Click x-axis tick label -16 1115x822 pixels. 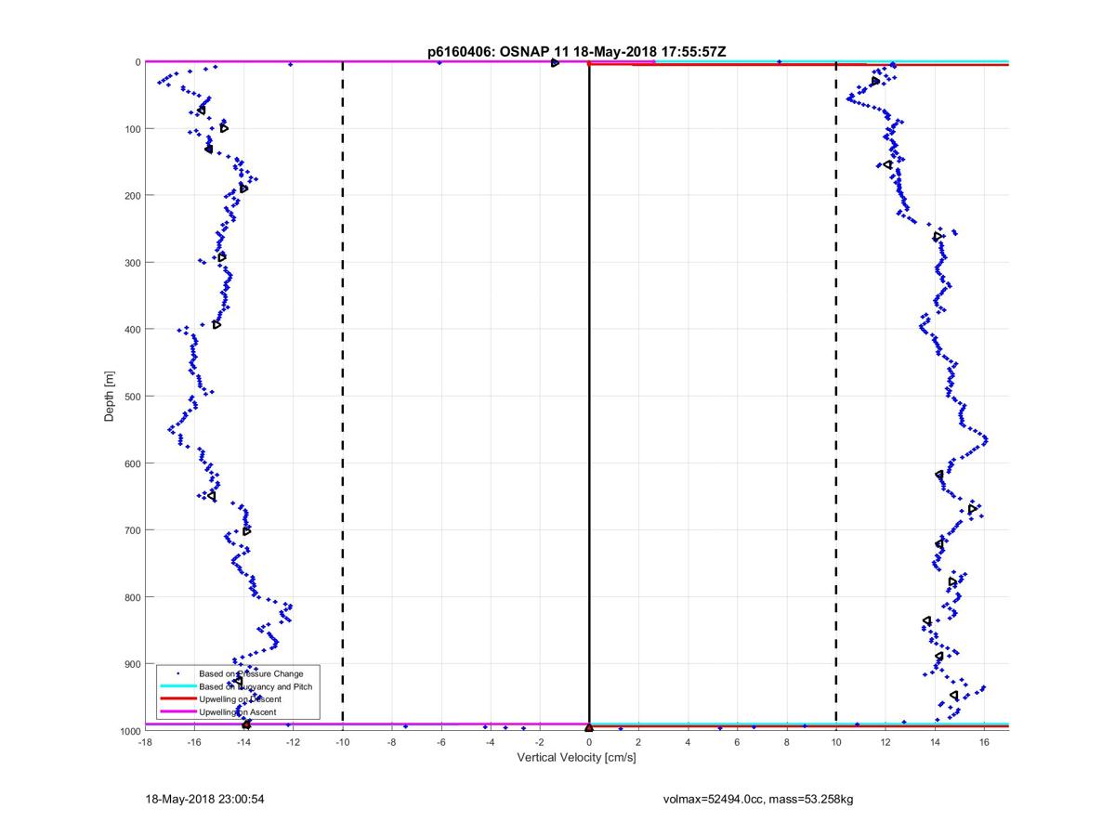coord(193,742)
